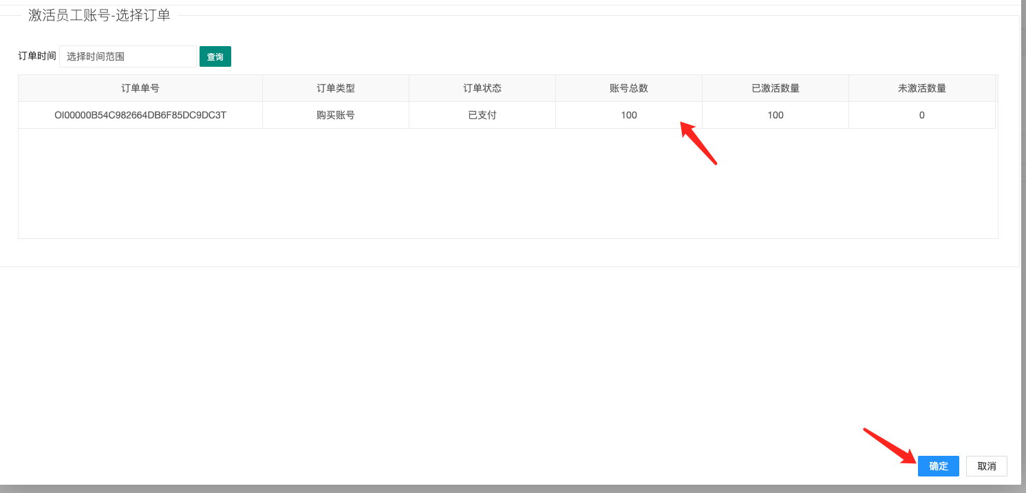The image size is (1026, 493).
Task: Cancel the dialog using 取消
Action: tap(986, 466)
